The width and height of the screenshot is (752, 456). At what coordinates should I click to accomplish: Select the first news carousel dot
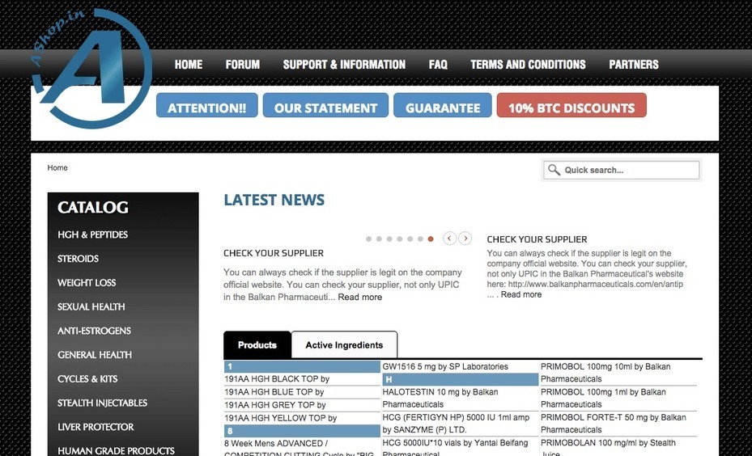point(369,239)
